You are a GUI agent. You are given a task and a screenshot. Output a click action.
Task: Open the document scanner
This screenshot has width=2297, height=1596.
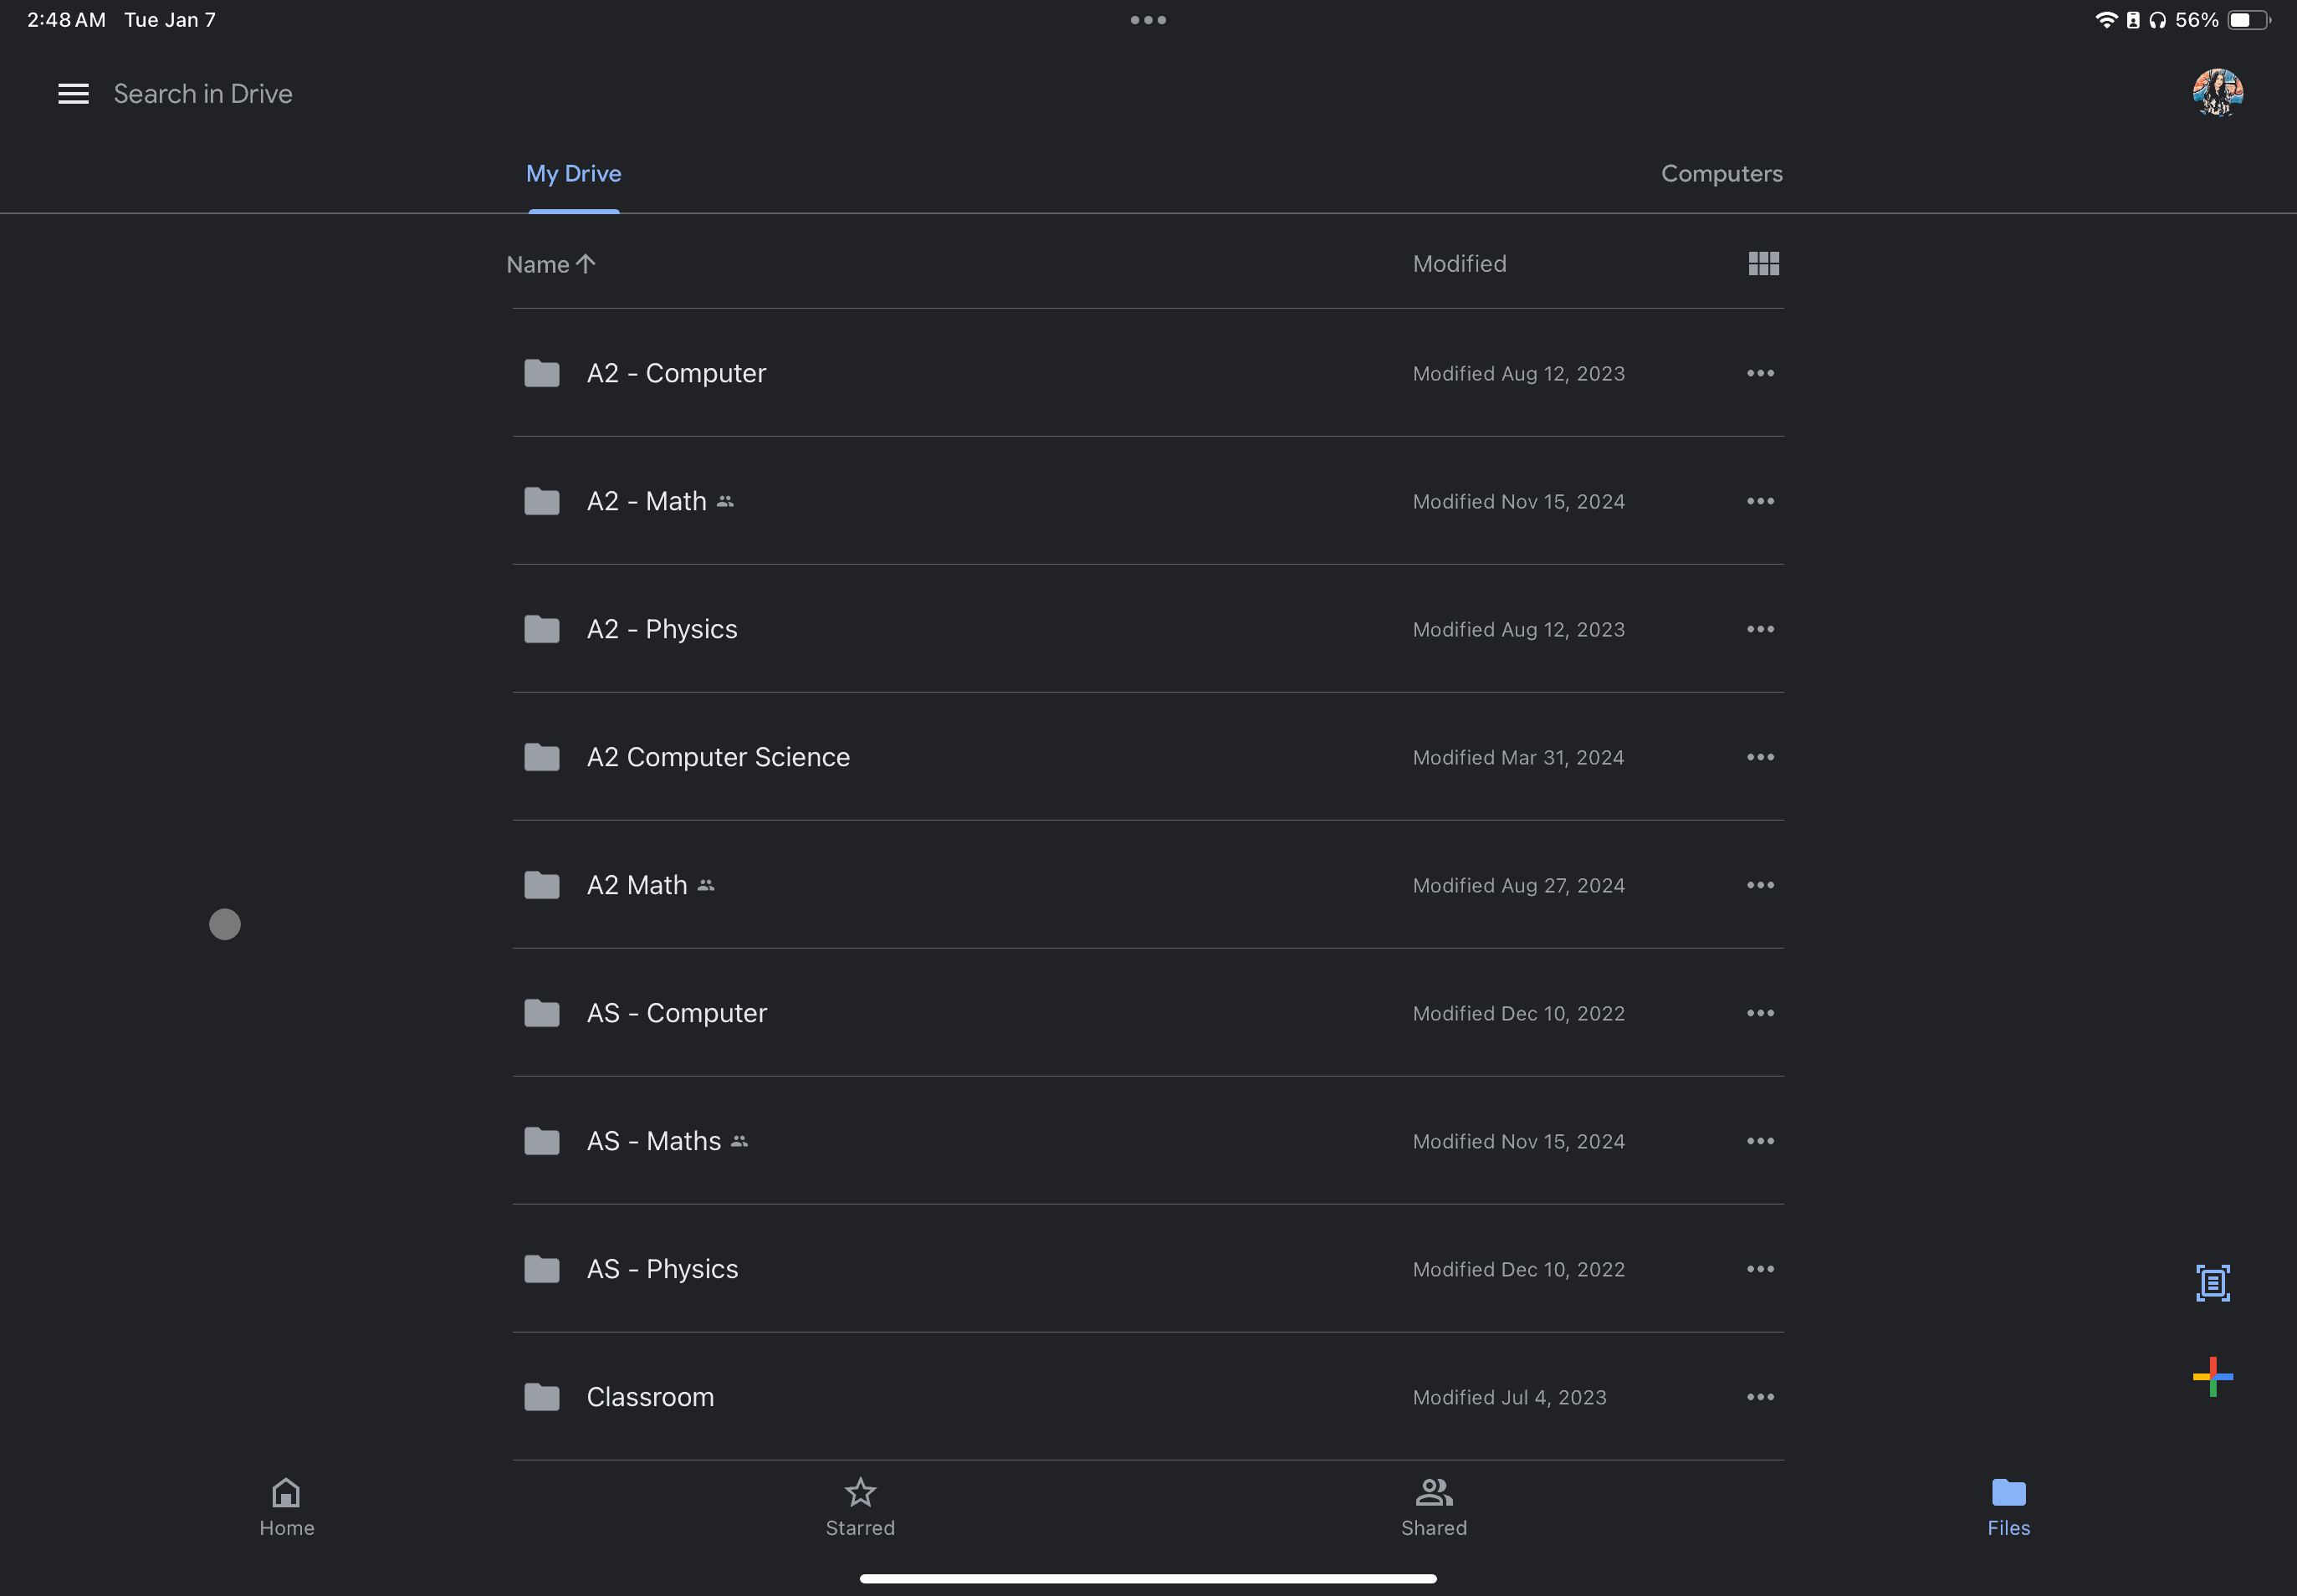coord(2213,1283)
